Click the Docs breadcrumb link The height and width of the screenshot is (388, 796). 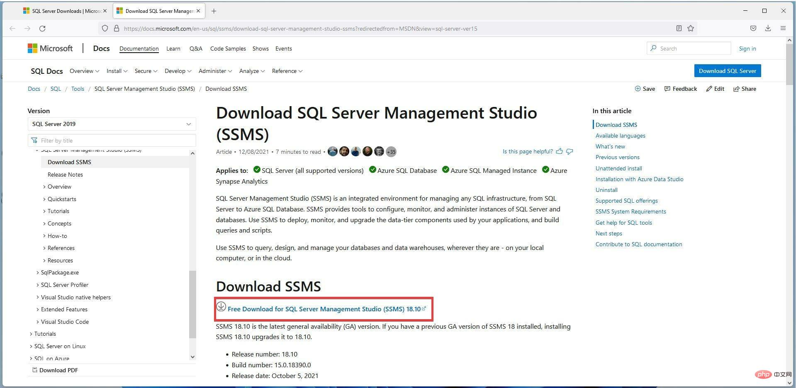pyautogui.click(x=34, y=89)
